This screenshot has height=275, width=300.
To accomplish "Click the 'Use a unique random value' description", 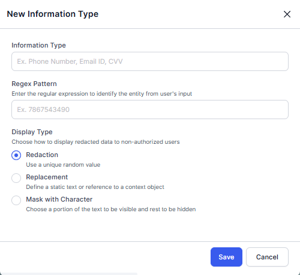I will click(x=63, y=165).
